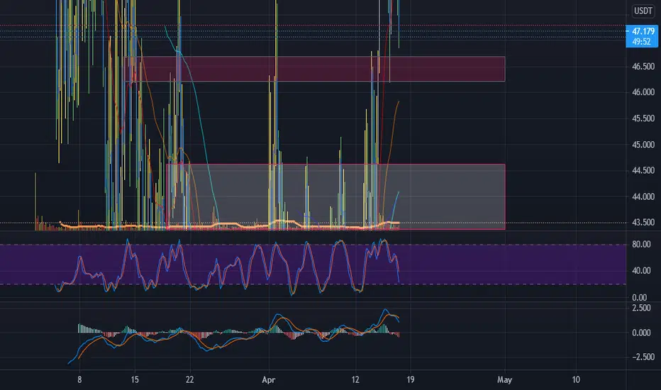This screenshot has width=661, height=390.
Task: Click the USDT currency label
Action: [643, 11]
